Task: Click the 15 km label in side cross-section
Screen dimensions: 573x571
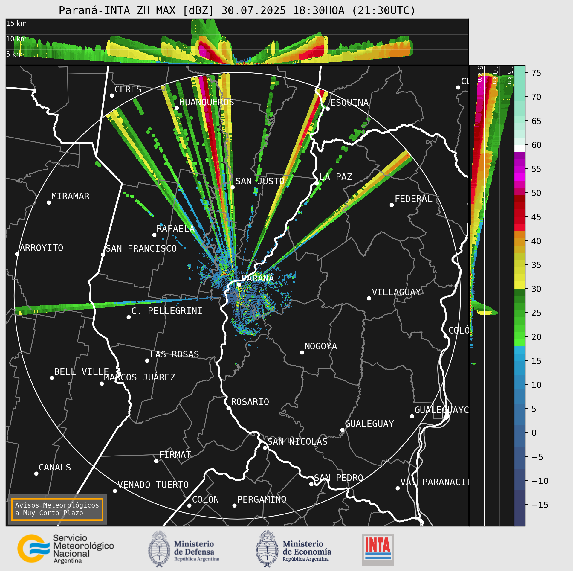Action: (510, 76)
